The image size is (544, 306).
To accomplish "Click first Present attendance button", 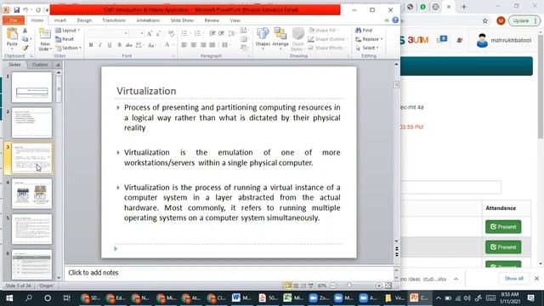I will pyautogui.click(x=503, y=227).
